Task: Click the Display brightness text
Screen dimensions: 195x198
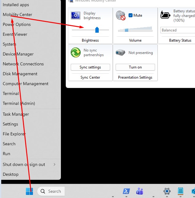Action: (x=92, y=15)
